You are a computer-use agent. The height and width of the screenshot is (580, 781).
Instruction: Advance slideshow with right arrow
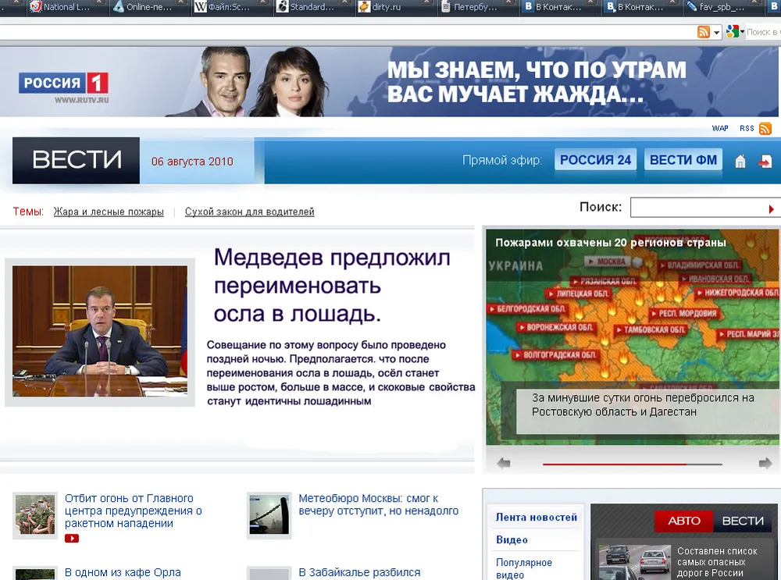point(765,464)
